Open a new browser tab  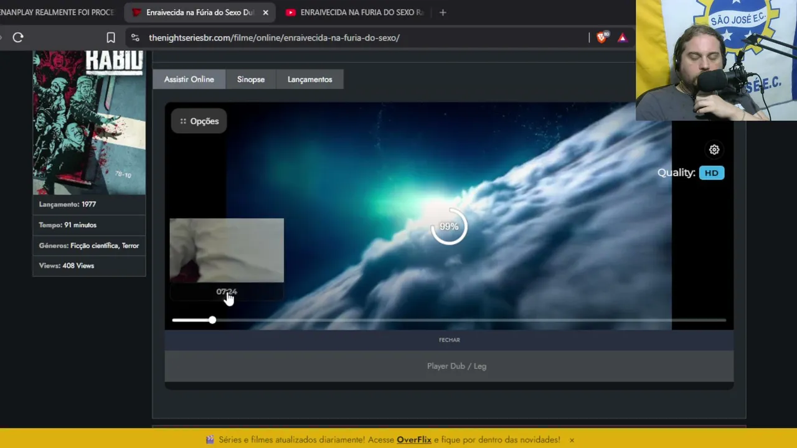(x=443, y=12)
